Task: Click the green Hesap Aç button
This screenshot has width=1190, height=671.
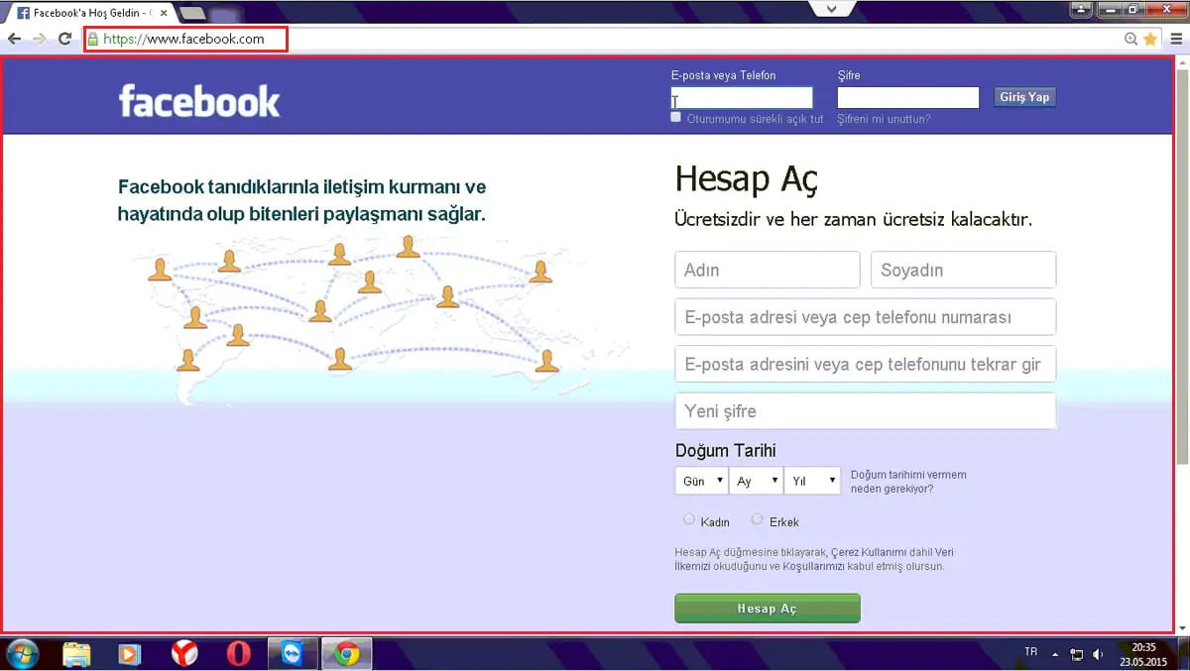Action: (x=768, y=609)
